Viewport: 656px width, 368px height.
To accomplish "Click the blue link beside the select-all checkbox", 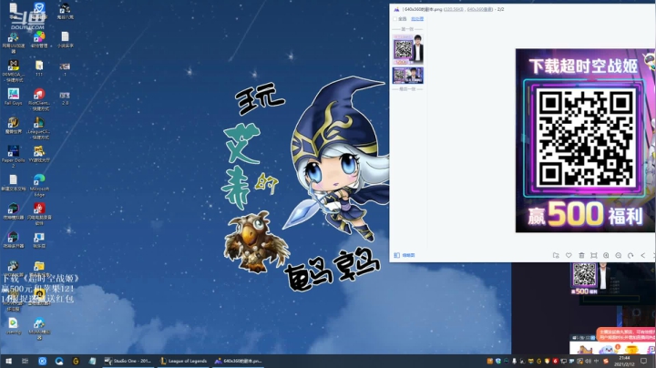I will click(x=417, y=19).
